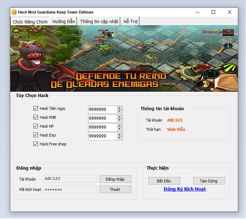Minimize the Hack Mod window
The width and height of the screenshot is (246, 219).
pyautogui.click(x=197, y=12)
